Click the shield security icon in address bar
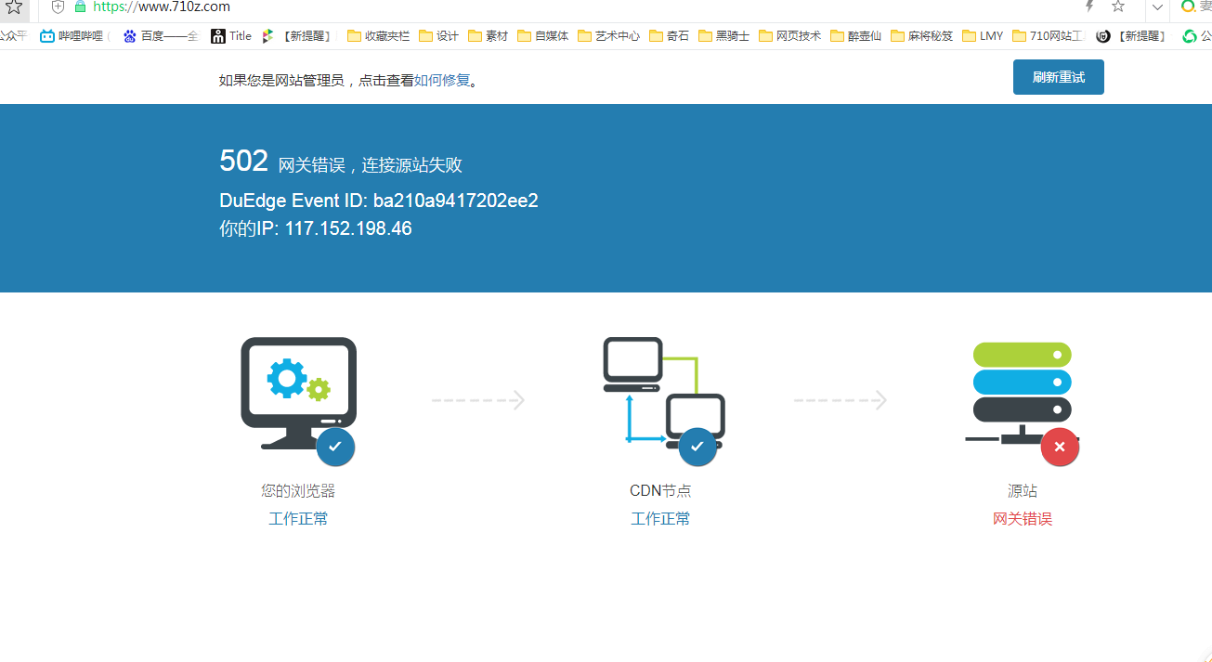Screen dimensions: 1212x662 (x=58, y=7)
